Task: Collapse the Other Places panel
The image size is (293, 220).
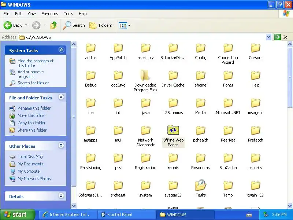Action: [61, 146]
